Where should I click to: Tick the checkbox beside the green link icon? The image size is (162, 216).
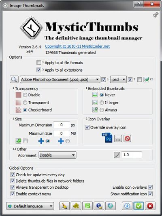pos(25,141)
